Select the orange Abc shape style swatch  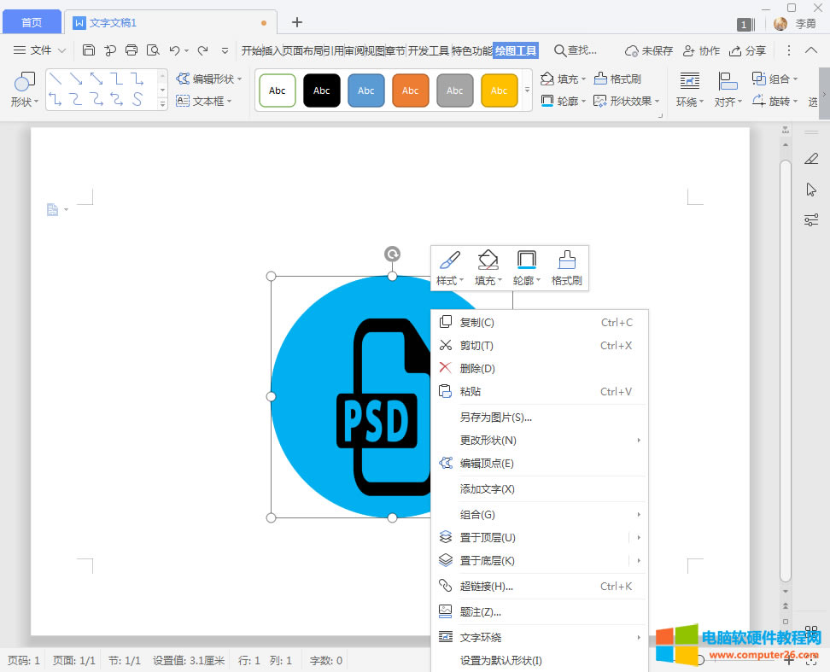pos(411,91)
